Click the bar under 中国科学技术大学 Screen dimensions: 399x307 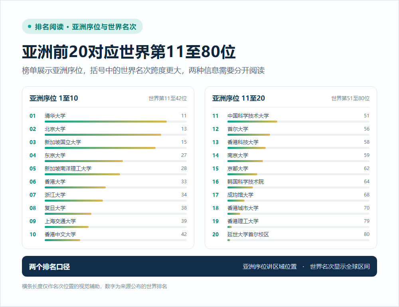coord(298,122)
